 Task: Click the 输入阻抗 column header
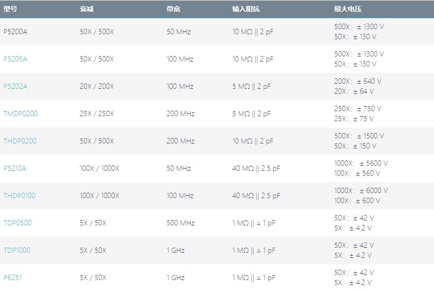pyautogui.click(x=246, y=9)
